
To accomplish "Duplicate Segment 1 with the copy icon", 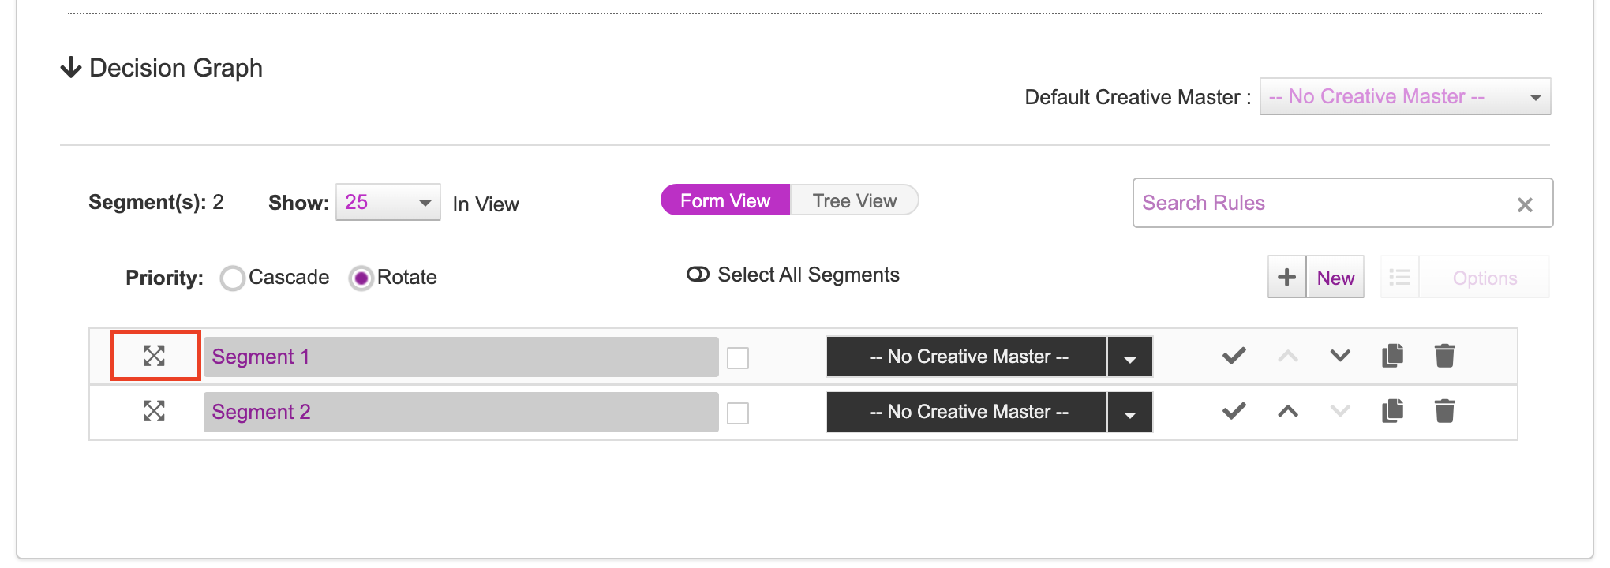I will click(x=1393, y=356).
